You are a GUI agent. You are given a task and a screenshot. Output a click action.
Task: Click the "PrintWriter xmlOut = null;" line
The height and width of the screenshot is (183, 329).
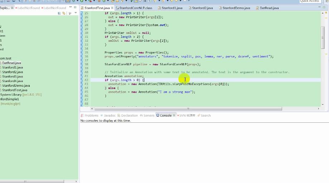click(x=127, y=33)
